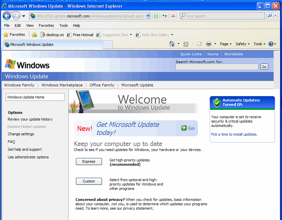Click the Add to Favorites Bar icon
282x220 pixels.
pyautogui.click(x=34, y=34)
